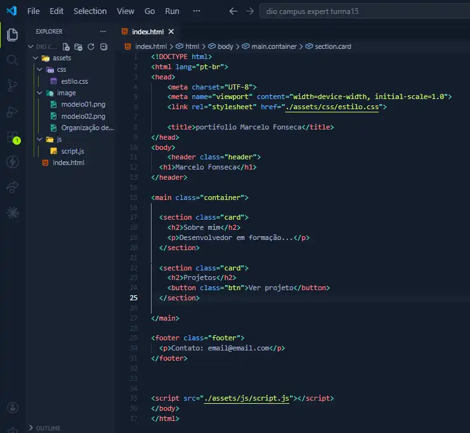Collapse all folders in Explorer

coord(103,46)
